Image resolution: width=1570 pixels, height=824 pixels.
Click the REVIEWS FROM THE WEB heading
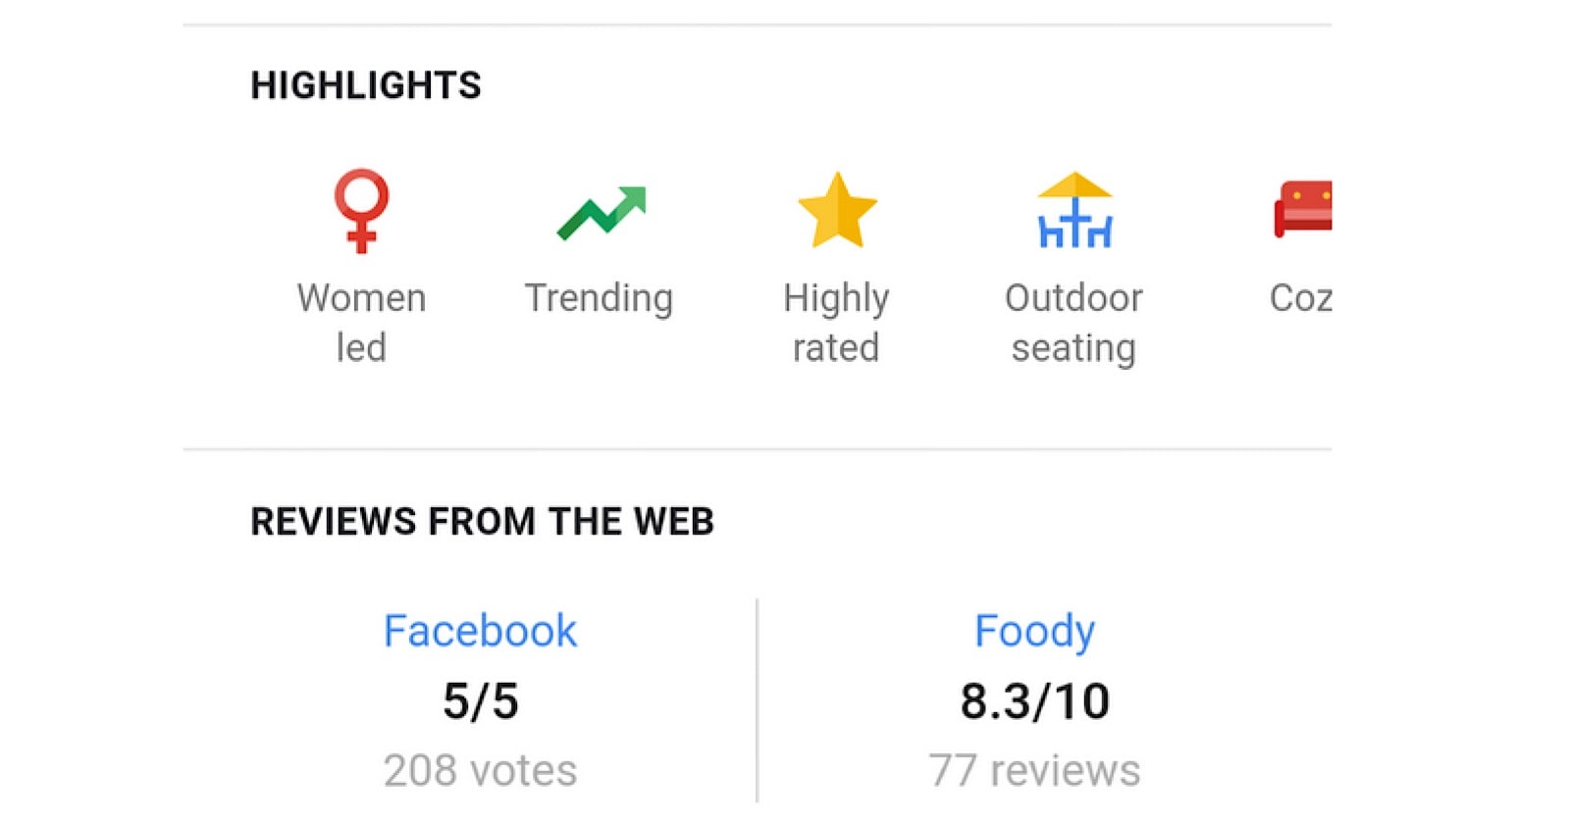(483, 522)
